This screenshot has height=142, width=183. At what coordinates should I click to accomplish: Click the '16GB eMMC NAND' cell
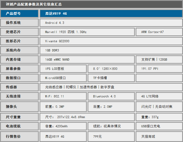click(x=87, y=60)
